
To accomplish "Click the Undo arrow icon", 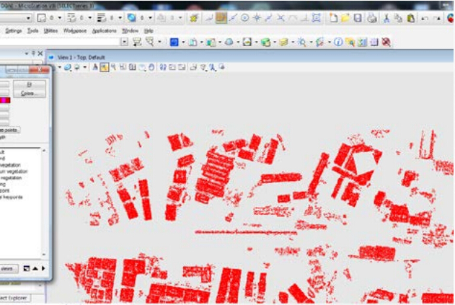I will 425,17.
